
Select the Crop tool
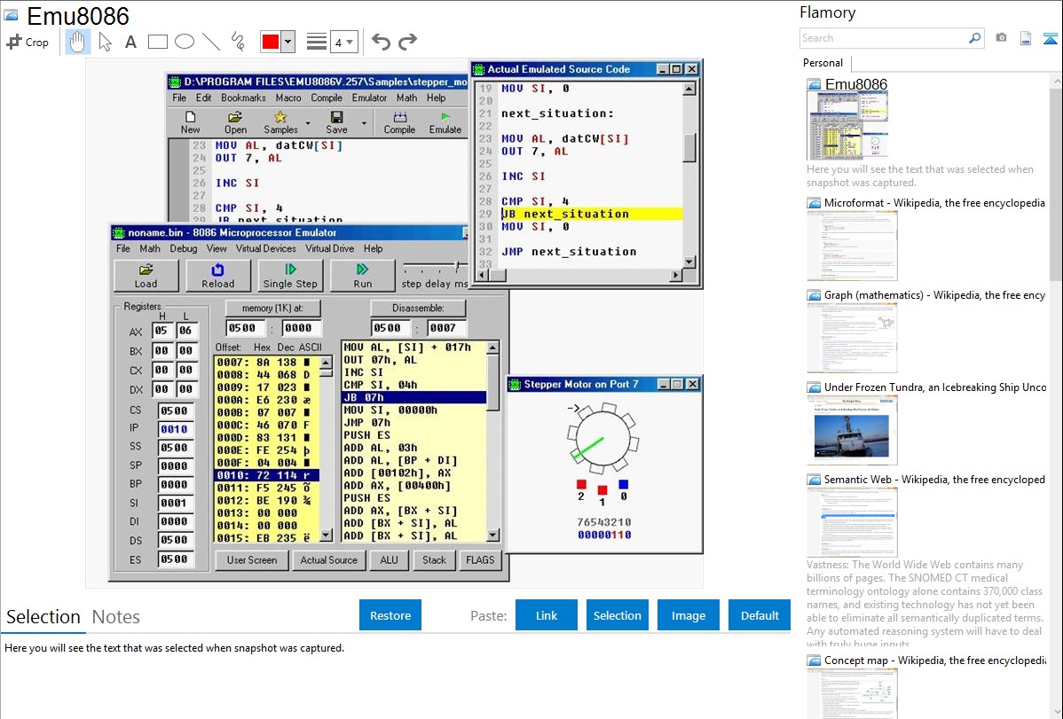coord(28,42)
